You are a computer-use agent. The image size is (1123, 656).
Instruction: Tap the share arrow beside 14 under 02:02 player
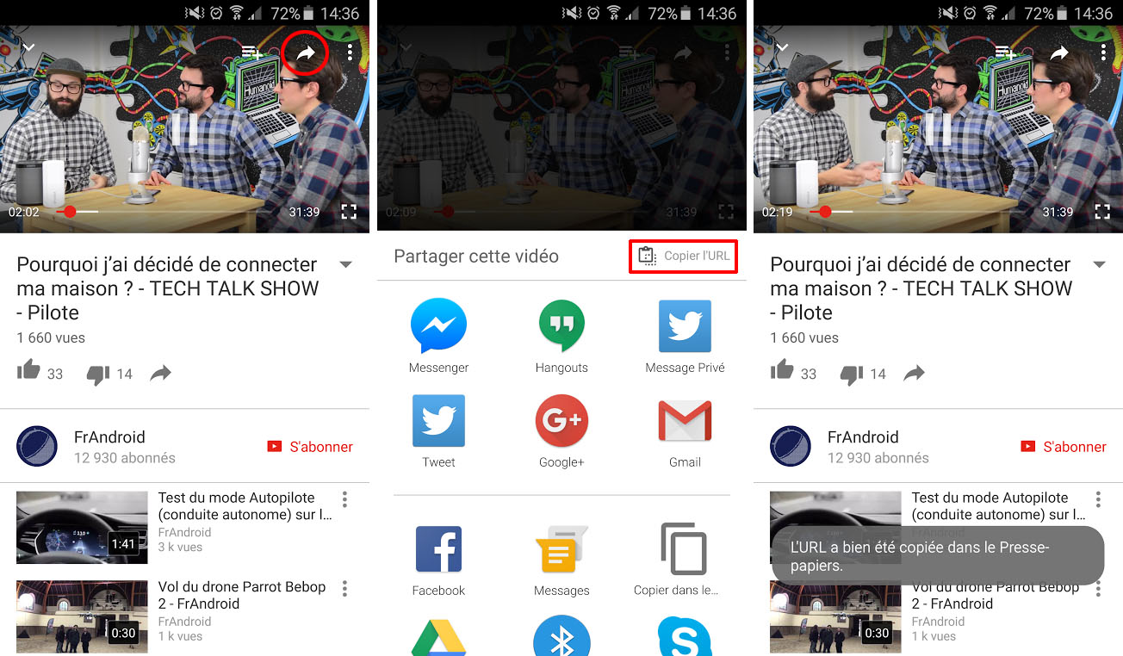(161, 373)
